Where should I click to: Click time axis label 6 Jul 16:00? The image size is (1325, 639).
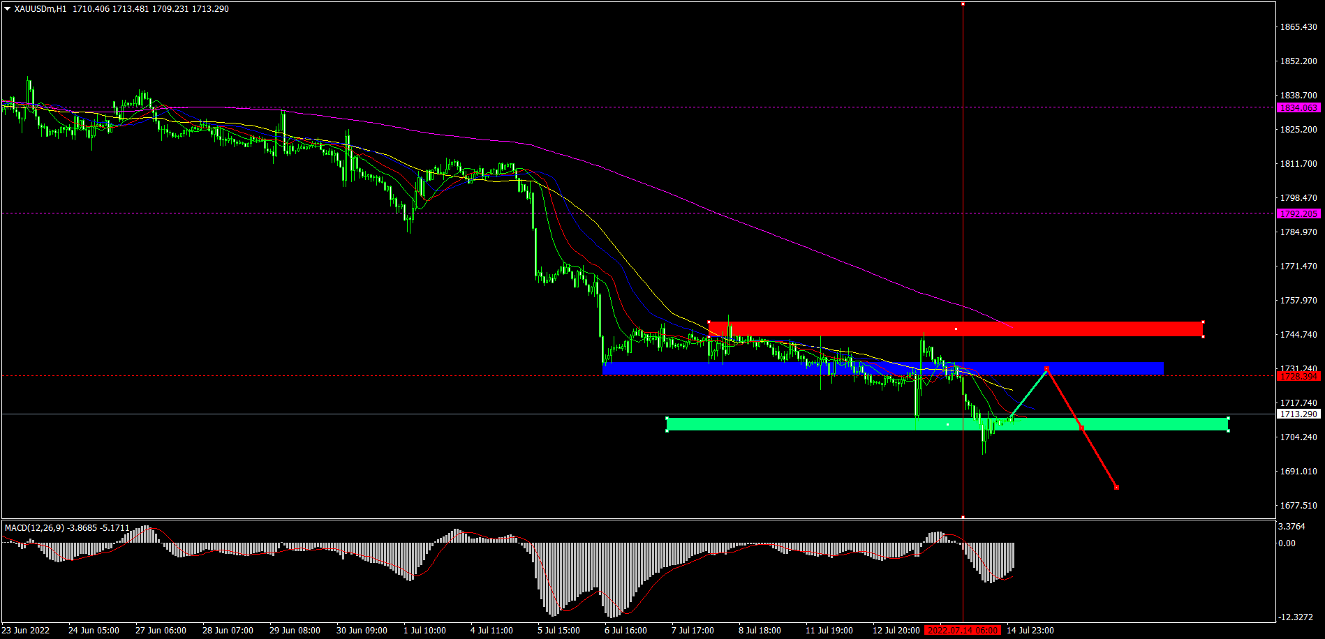coord(626,631)
